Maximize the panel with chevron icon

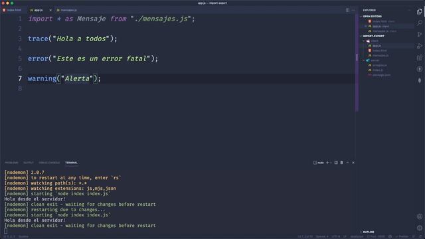point(347,163)
